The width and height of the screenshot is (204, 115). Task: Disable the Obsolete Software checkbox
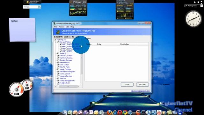58,60
